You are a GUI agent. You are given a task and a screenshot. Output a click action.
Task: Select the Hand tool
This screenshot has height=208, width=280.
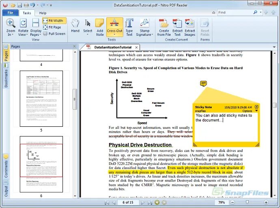[x=75, y=26]
